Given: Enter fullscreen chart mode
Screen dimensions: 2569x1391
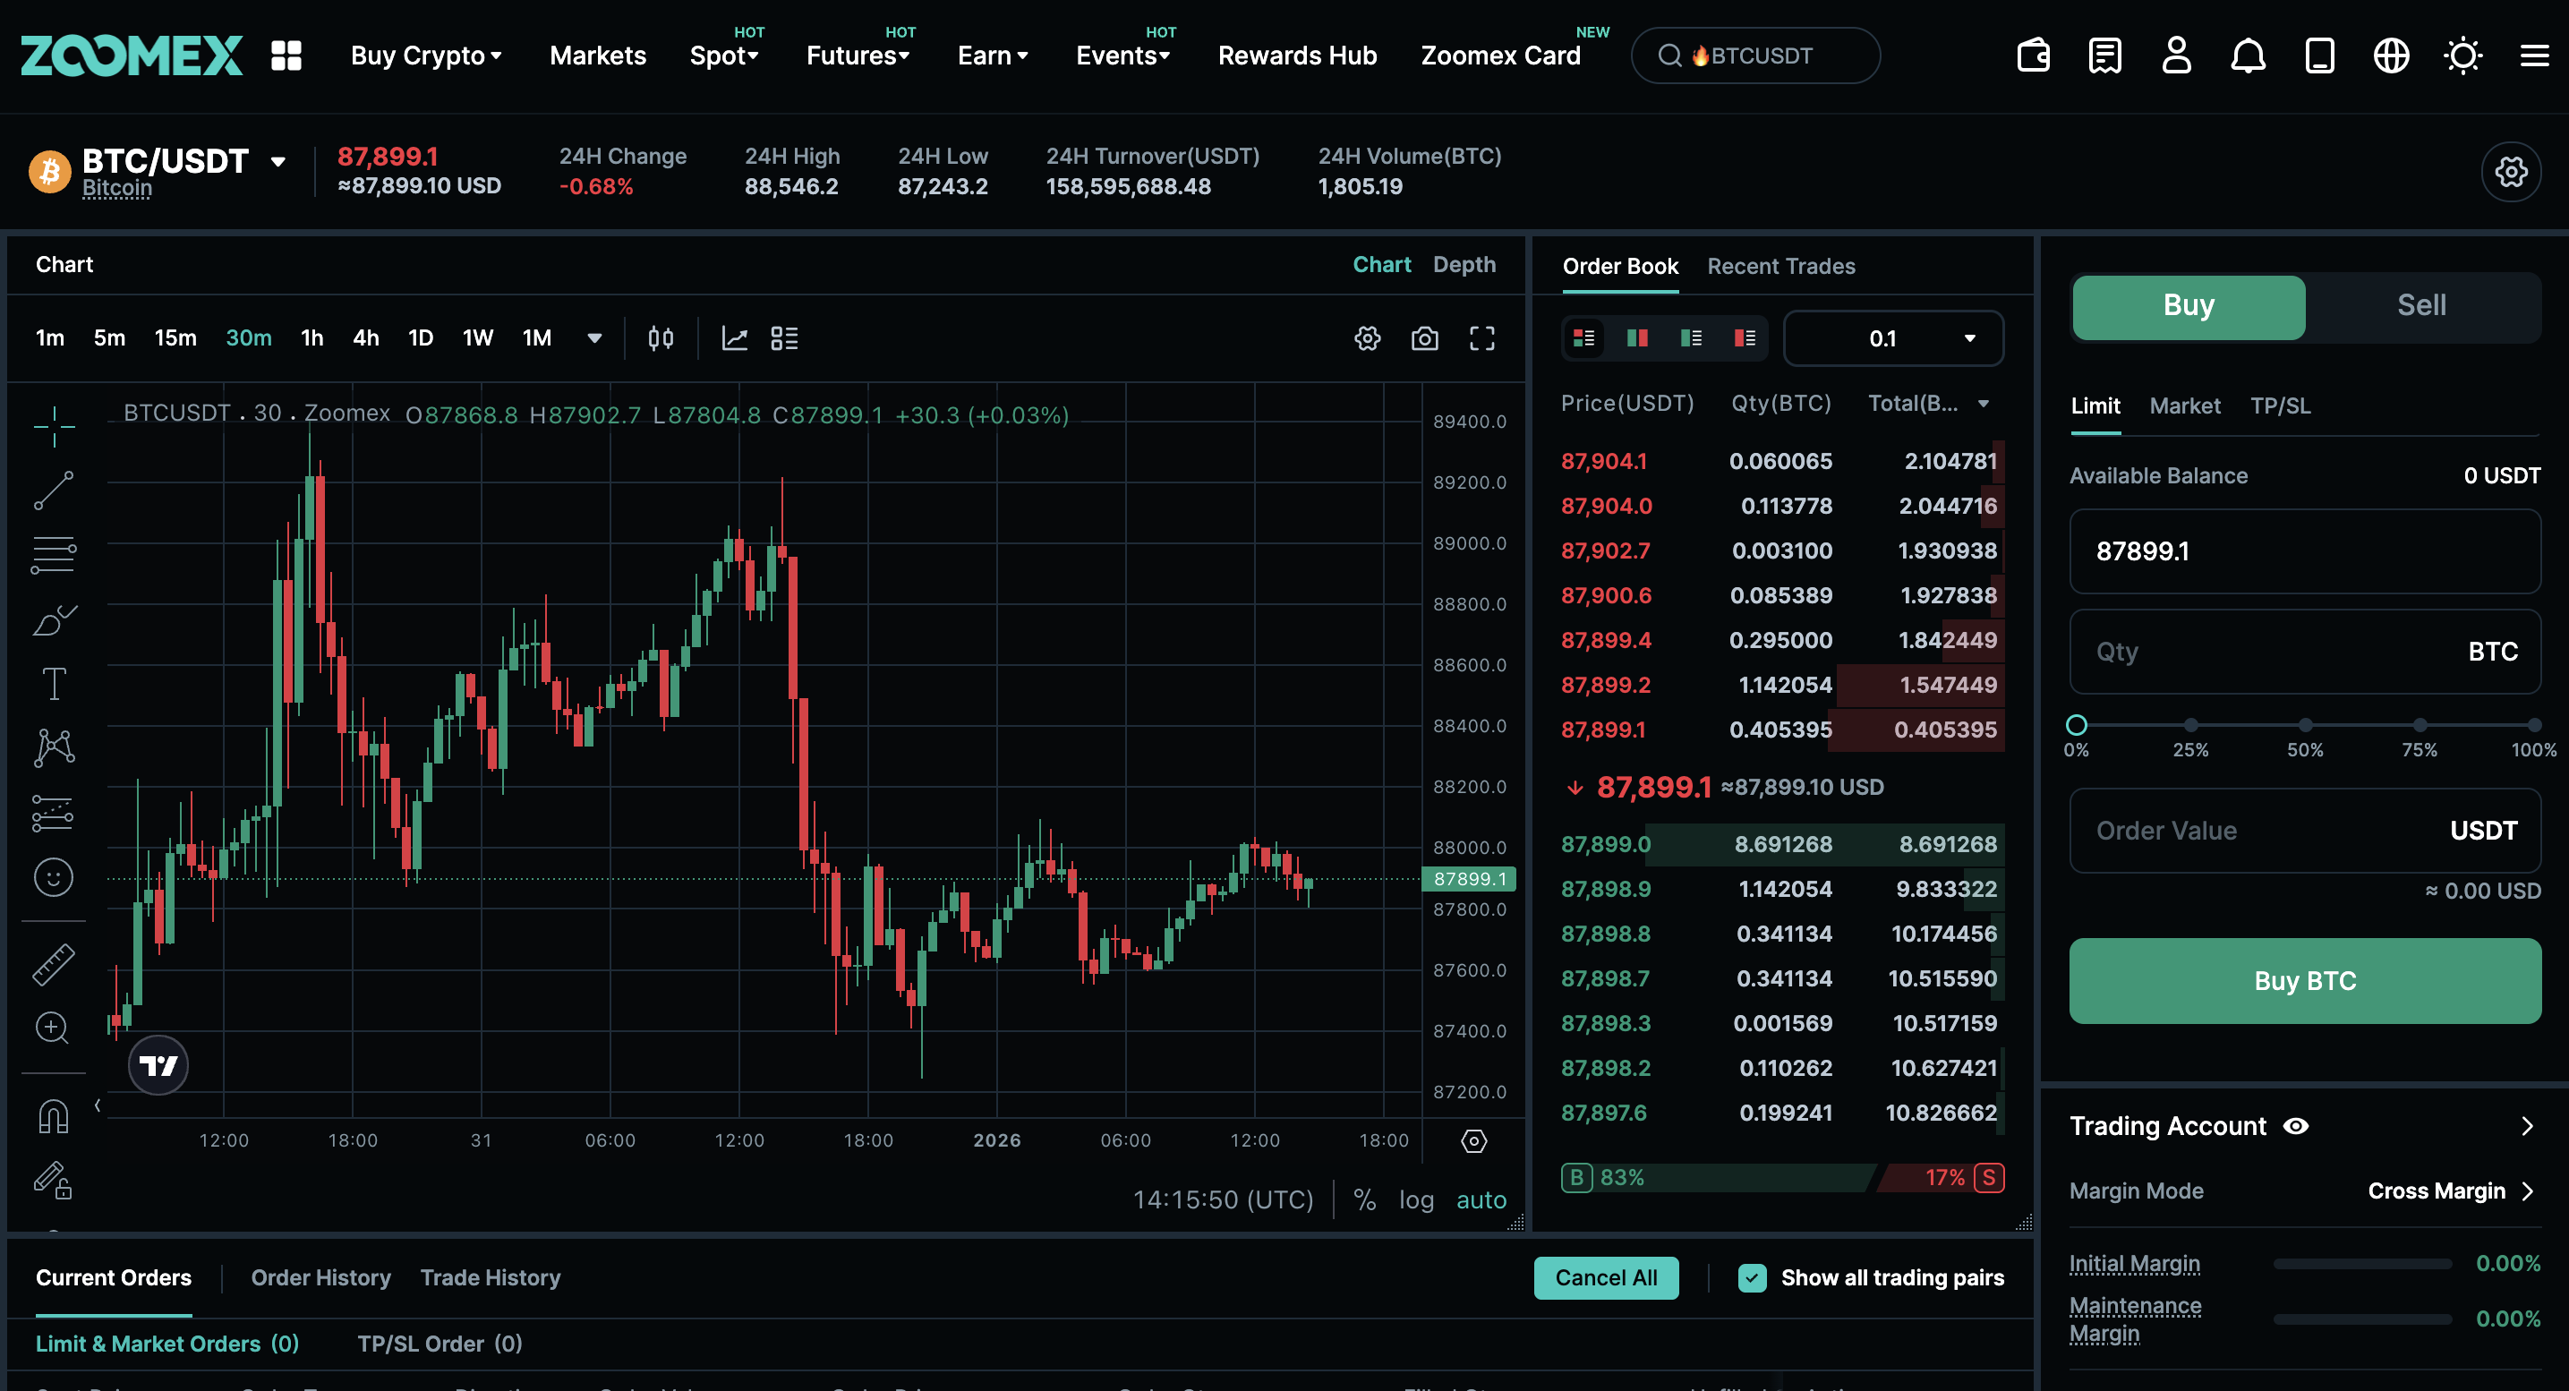Looking at the screenshot, I should tap(1482, 339).
